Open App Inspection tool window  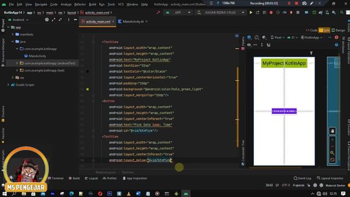(135, 178)
